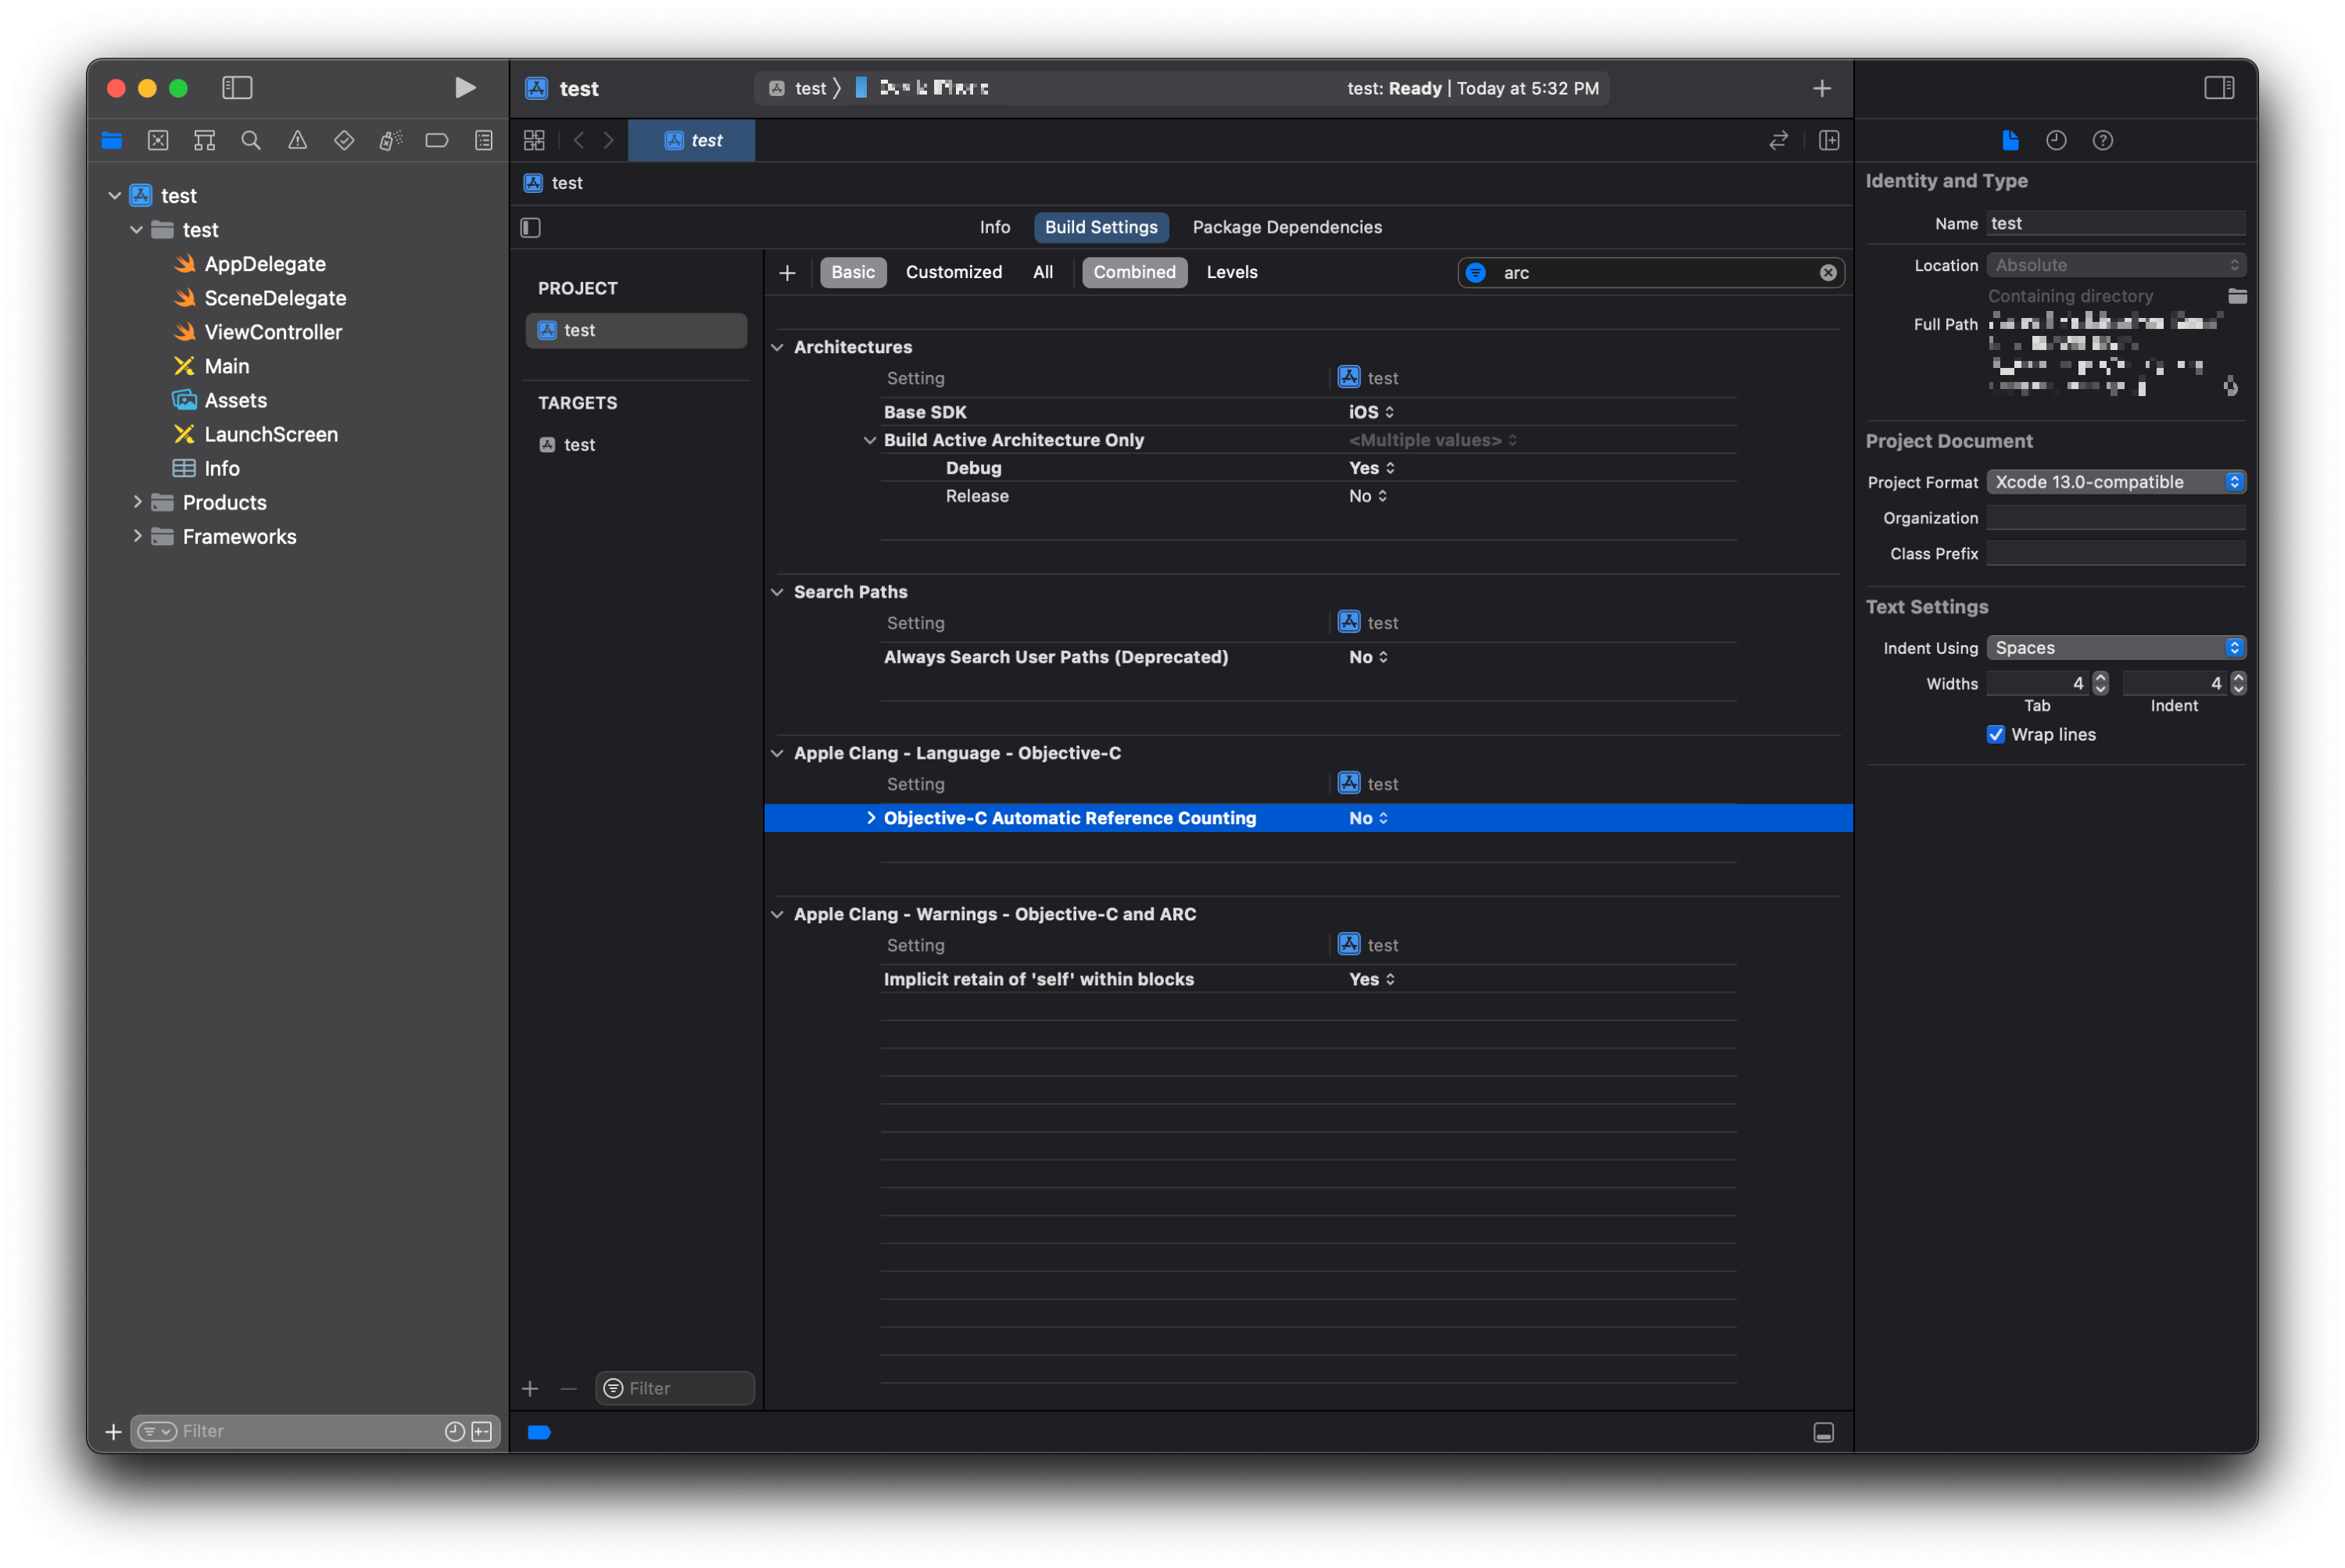Viewport: 2345px width, 1568px height.
Task: Expand the Products folder
Action: pyautogui.click(x=137, y=503)
